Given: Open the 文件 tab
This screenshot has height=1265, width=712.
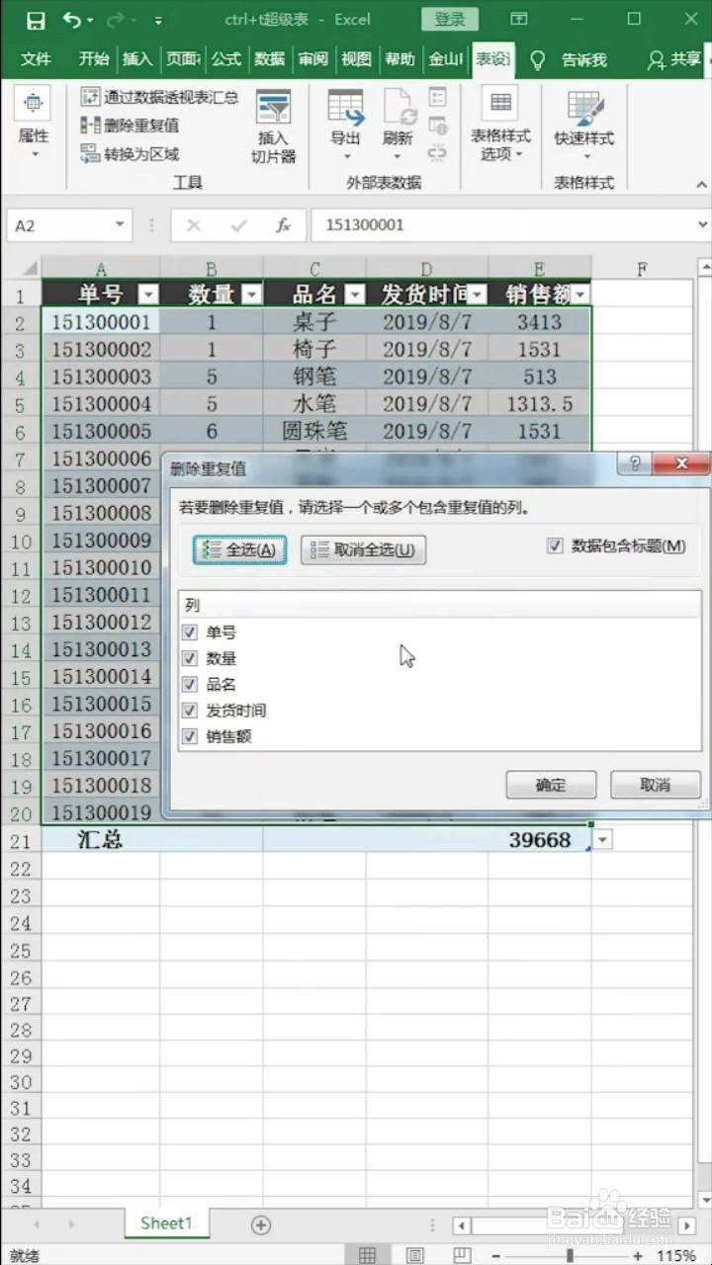Looking at the screenshot, I should tap(36, 59).
